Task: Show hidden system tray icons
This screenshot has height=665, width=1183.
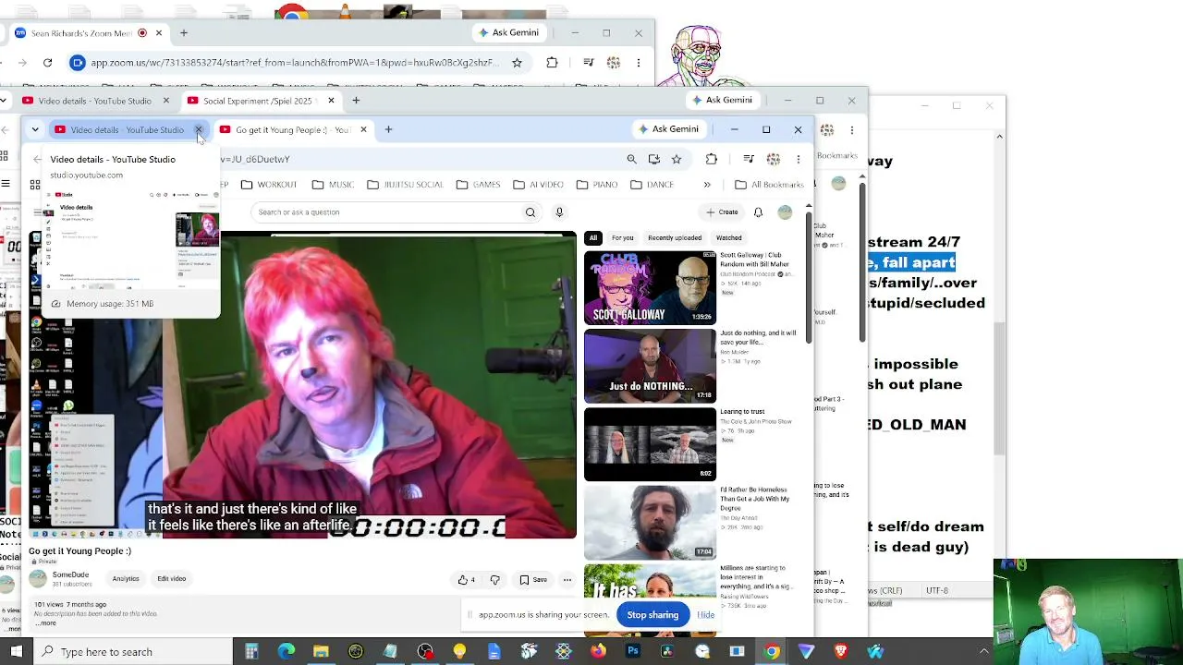Action: (983, 652)
